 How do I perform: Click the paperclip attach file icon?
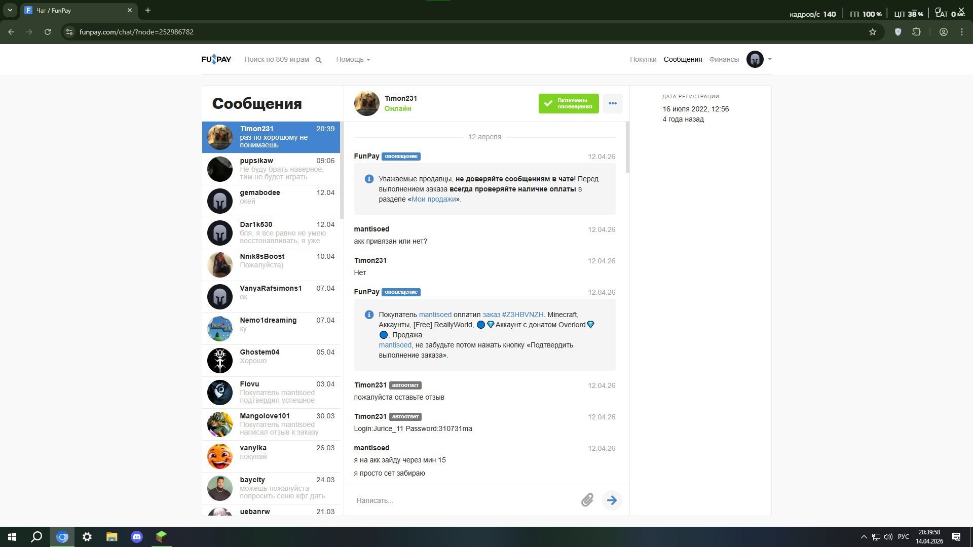point(587,500)
